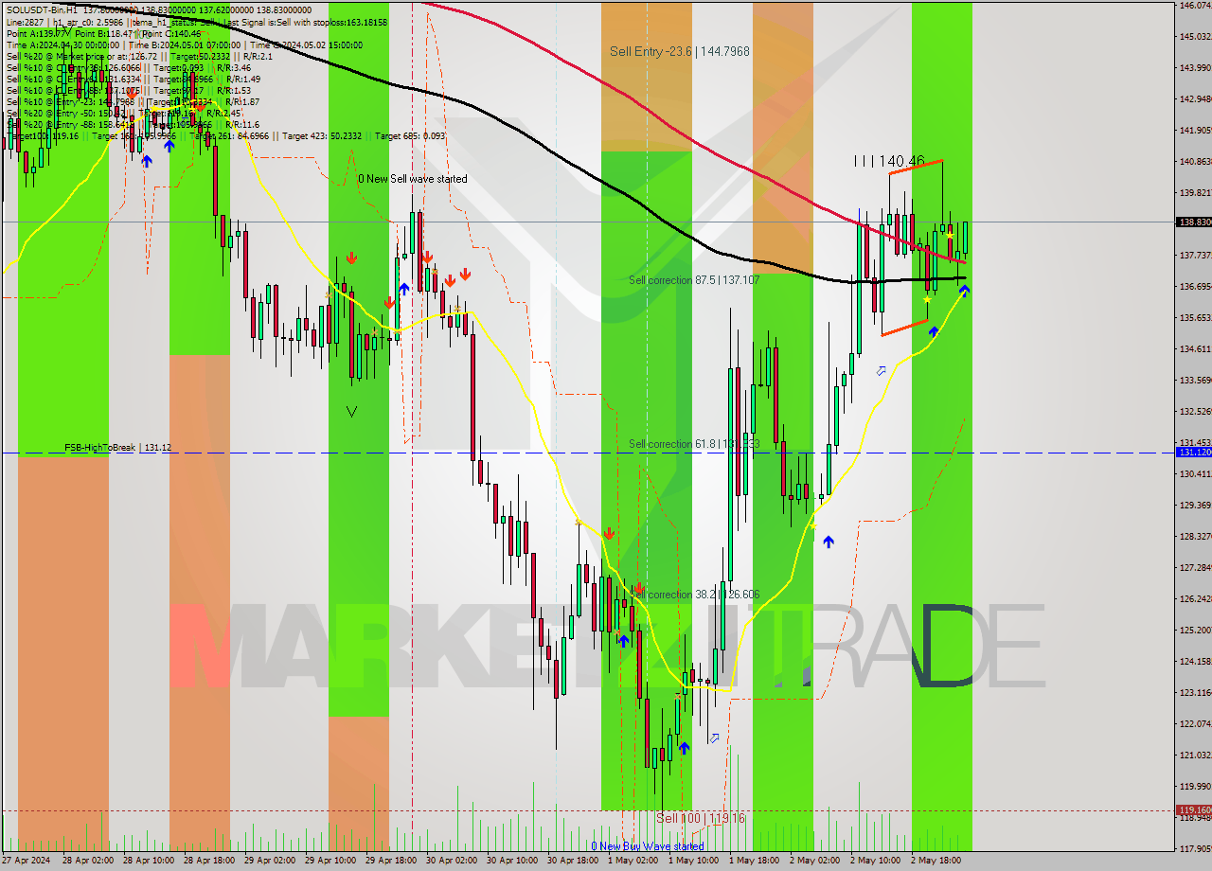The image size is (1212, 871).
Task: Select the 'FSB-HighToBreak | 131.12' label
Action: [x=117, y=448]
